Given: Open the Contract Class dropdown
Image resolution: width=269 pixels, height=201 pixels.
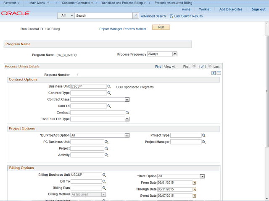Looking at the screenshot, I should point(127,100).
